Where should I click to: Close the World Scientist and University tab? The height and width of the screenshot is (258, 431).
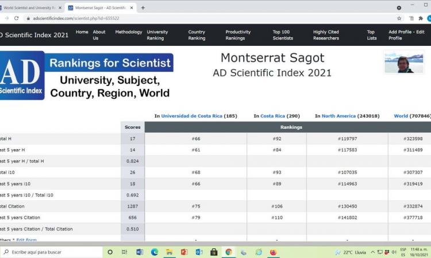[x=60, y=7]
